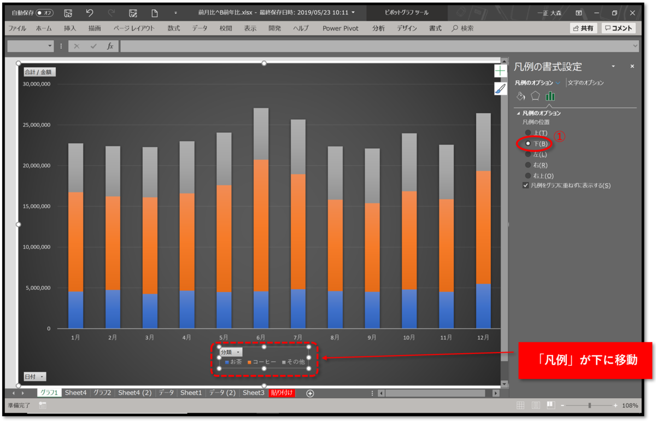Uncheck 凡例をグラフに重ねずに表示する checkbox
The height and width of the screenshot is (421, 656).
tap(526, 185)
